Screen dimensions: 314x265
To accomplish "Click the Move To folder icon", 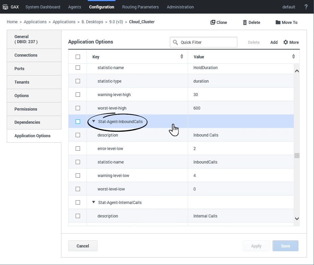I will pos(278,22).
